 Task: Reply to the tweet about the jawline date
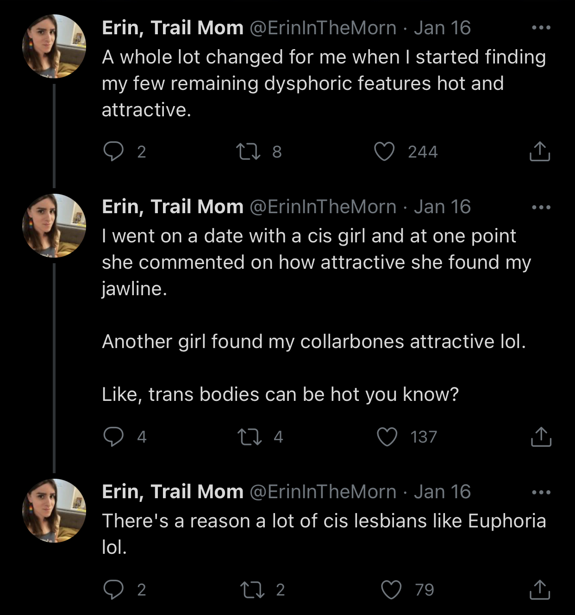click(113, 437)
